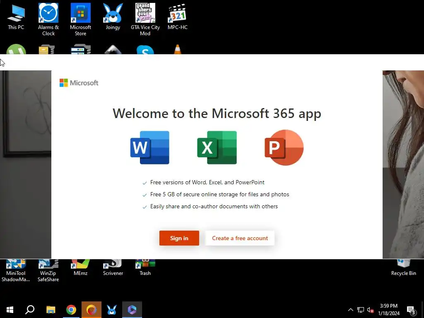Click the PowerPoint app icon

click(284, 148)
